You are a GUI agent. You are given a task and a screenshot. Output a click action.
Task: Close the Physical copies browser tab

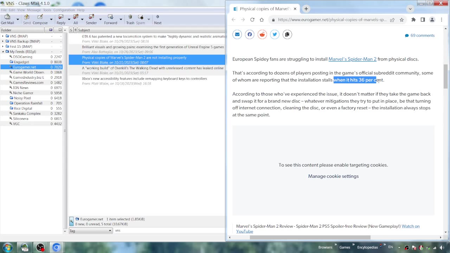tap(295, 9)
